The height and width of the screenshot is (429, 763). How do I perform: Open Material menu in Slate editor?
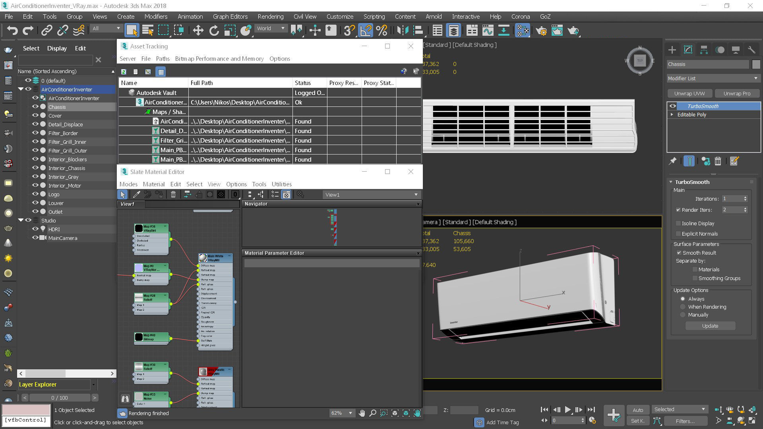pyautogui.click(x=153, y=184)
